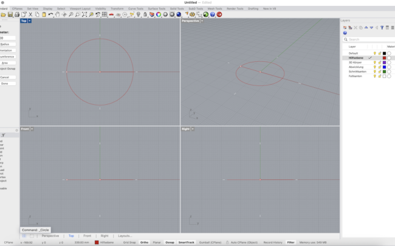
Task: Open the color wheel icon in the toolbar
Action: pos(159,15)
